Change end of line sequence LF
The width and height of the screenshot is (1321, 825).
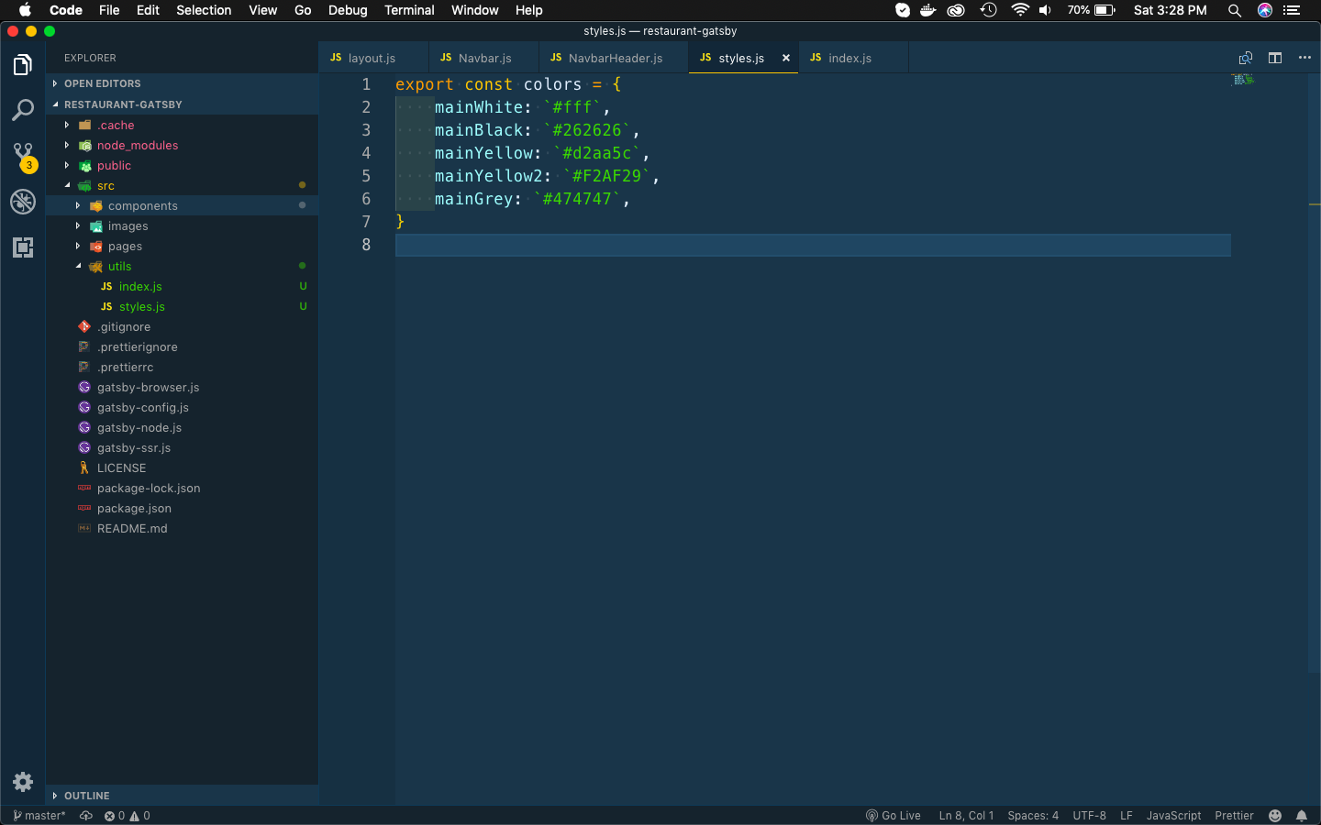click(x=1127, y=816)
